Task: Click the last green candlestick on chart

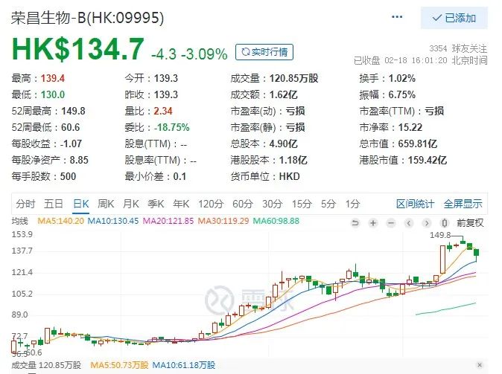Action: (477, 253)
